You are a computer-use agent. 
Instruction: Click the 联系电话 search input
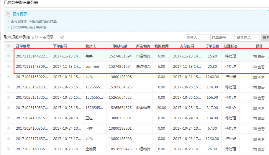click(247, 38)
